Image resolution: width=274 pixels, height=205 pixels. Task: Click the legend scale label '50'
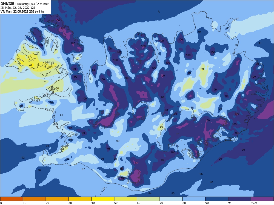point(116,203)
